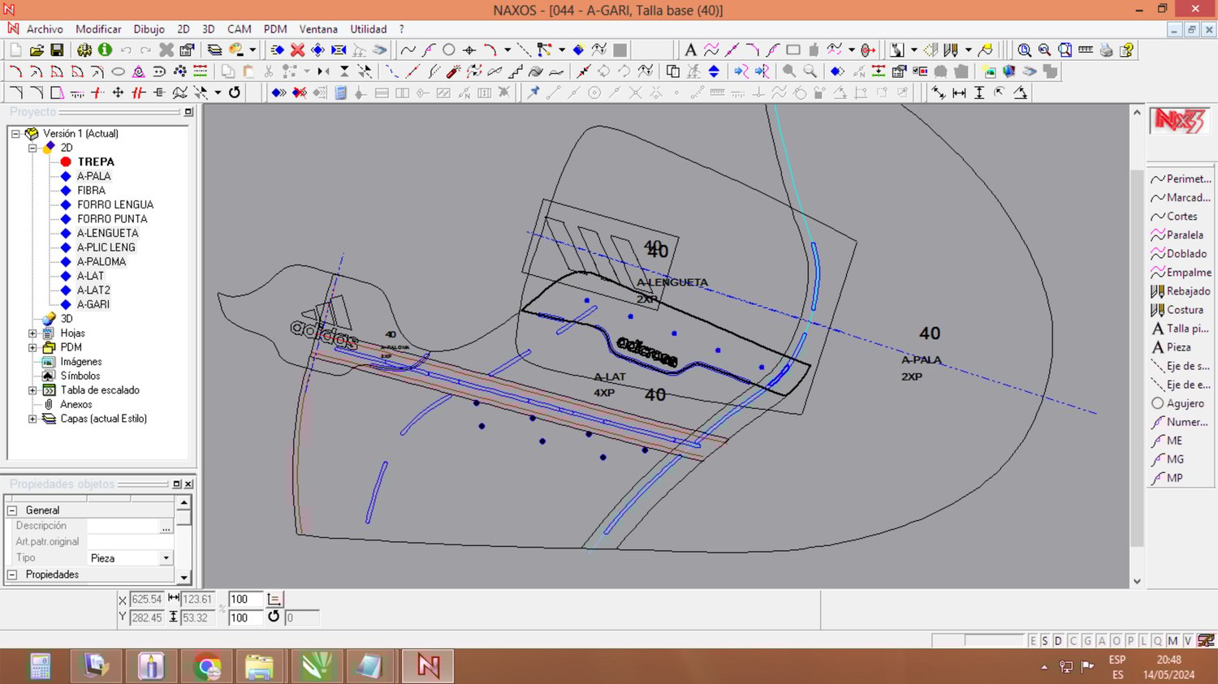Open the CAM menu
Screen dimensions: 1218x684
pos(239,29)
